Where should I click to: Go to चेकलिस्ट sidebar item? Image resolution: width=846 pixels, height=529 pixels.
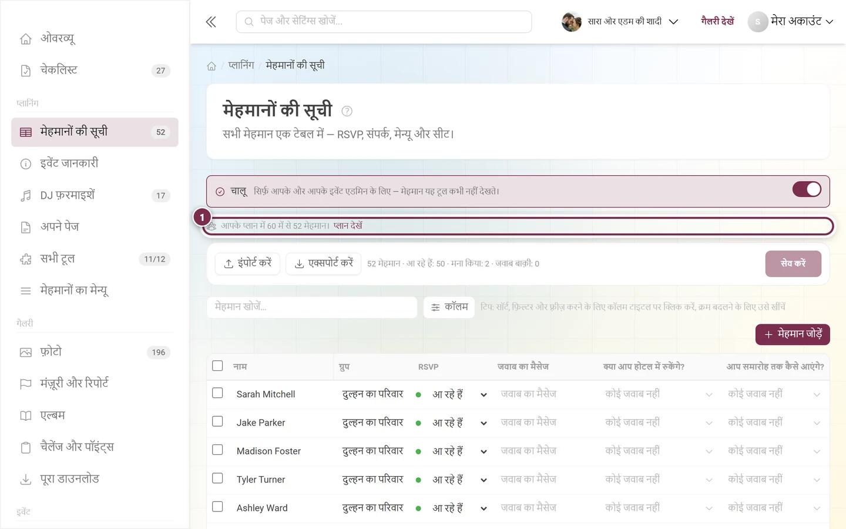(x=95, y=71)
